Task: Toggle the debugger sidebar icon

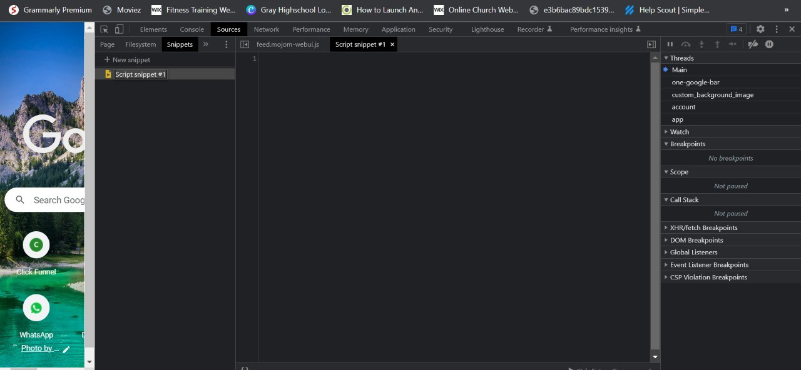Action: click(651, 44)
